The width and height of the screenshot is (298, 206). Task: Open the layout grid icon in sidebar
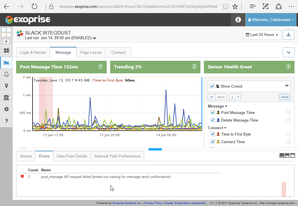[x=6, y=32]
